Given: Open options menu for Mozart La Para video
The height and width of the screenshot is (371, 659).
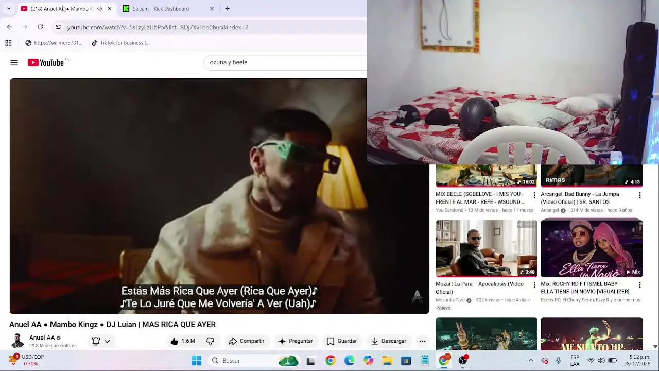Looking at the screenshot, I should 534,285.
